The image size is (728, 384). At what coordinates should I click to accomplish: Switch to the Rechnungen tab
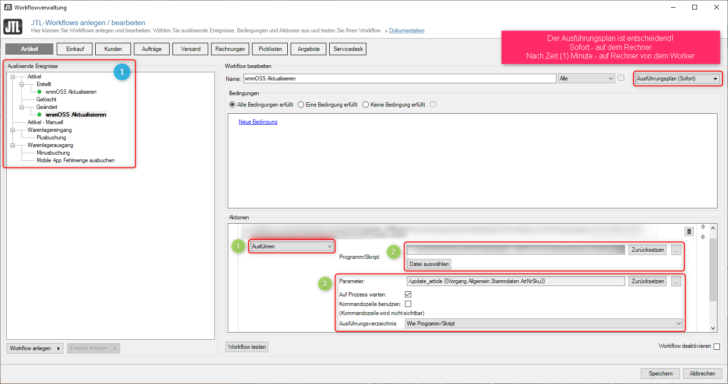(230, 49)
